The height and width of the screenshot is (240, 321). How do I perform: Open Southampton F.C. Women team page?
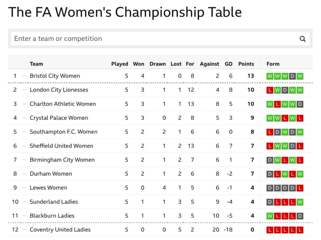[x=63, y=132]
